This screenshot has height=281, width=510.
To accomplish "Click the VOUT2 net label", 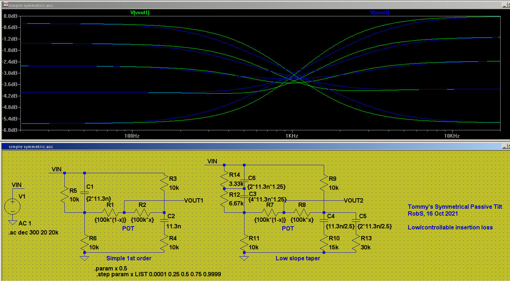I will click(354, 200).
